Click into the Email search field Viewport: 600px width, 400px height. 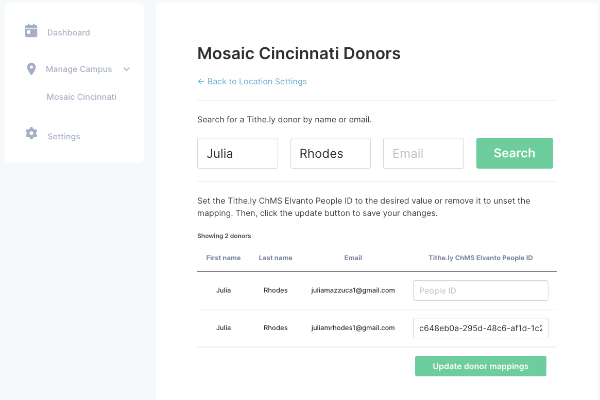[423, 153]
